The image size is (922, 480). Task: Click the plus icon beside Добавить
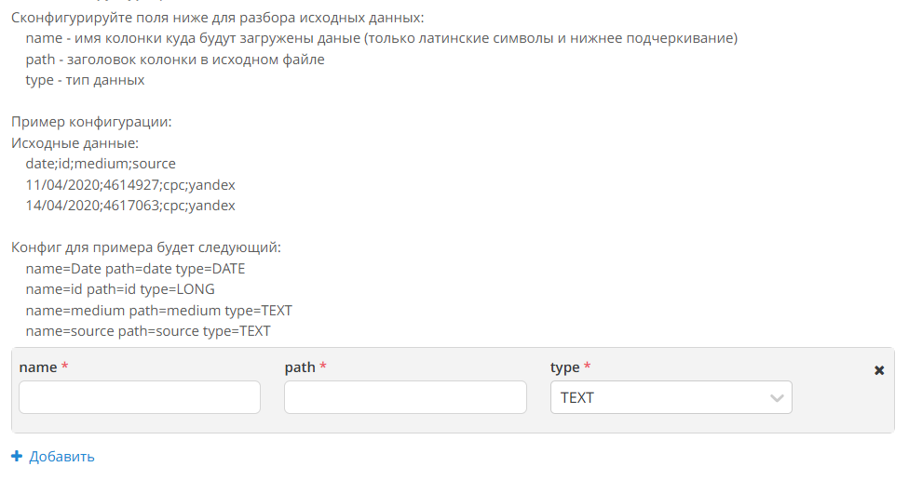tap(17, 456)
